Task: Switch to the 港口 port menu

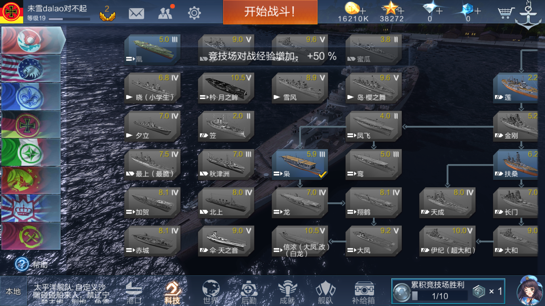Action: click(134, 293)
